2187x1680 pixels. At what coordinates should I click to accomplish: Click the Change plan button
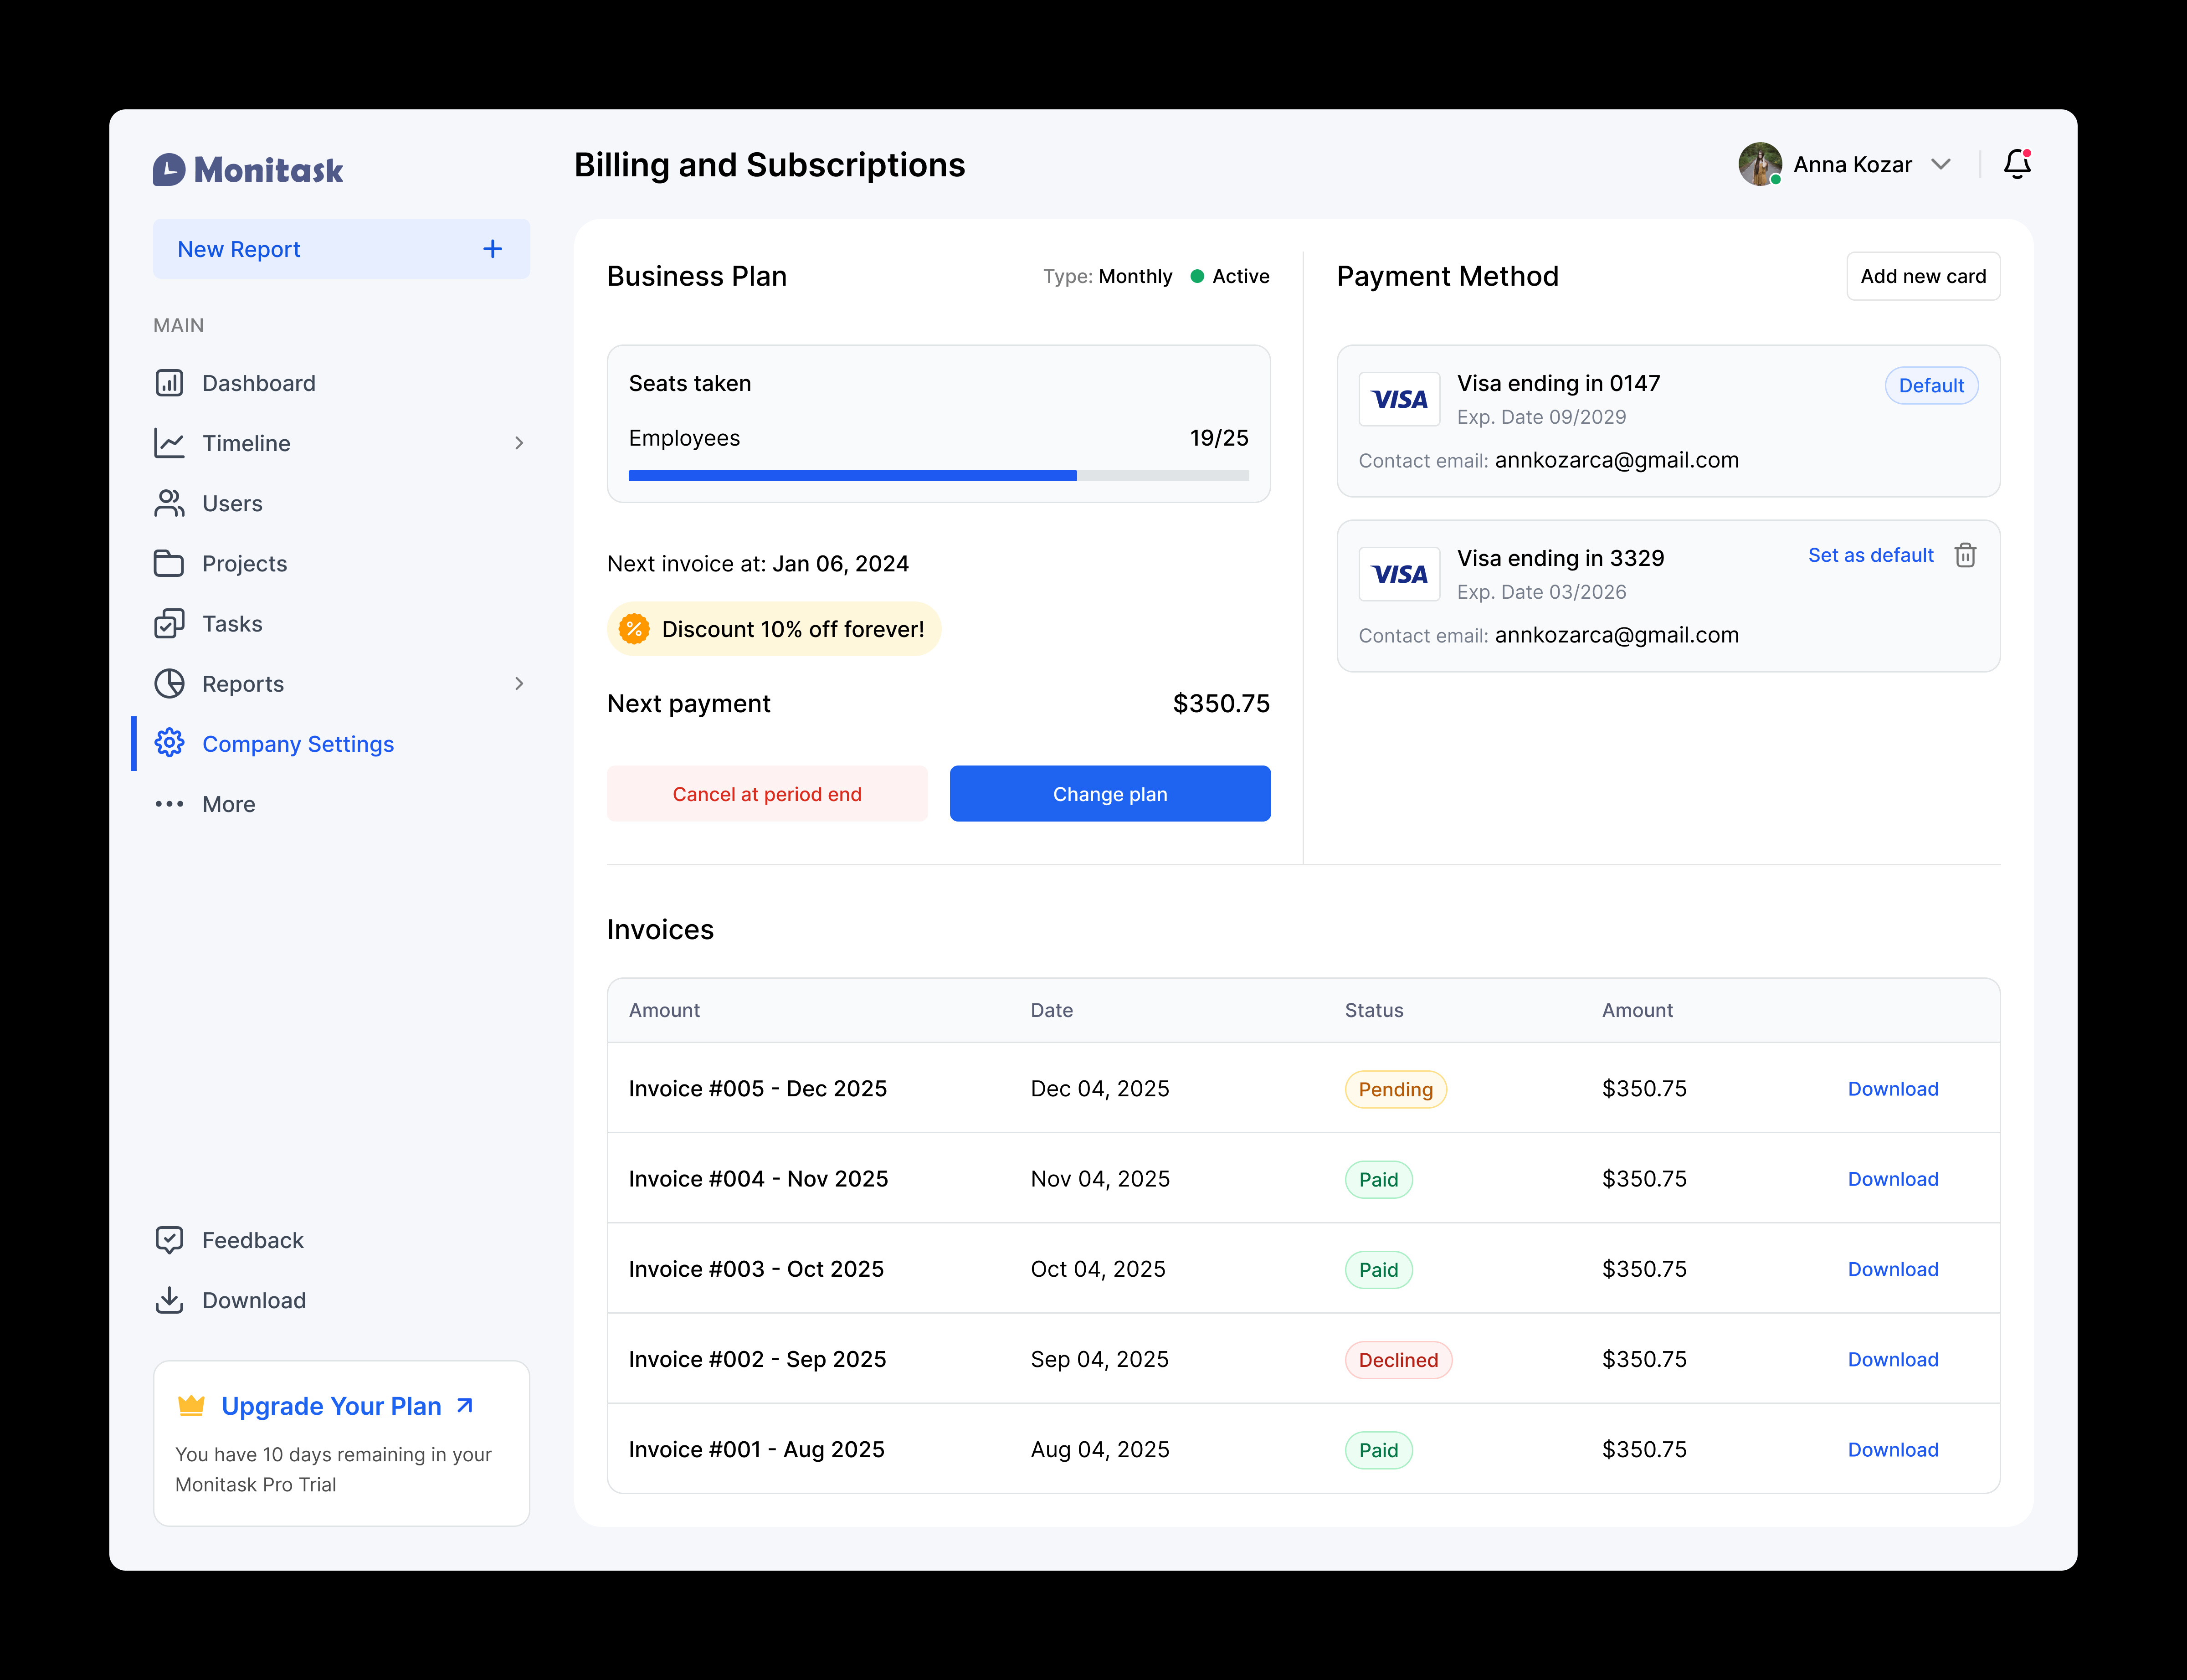tap(1110, 793)
